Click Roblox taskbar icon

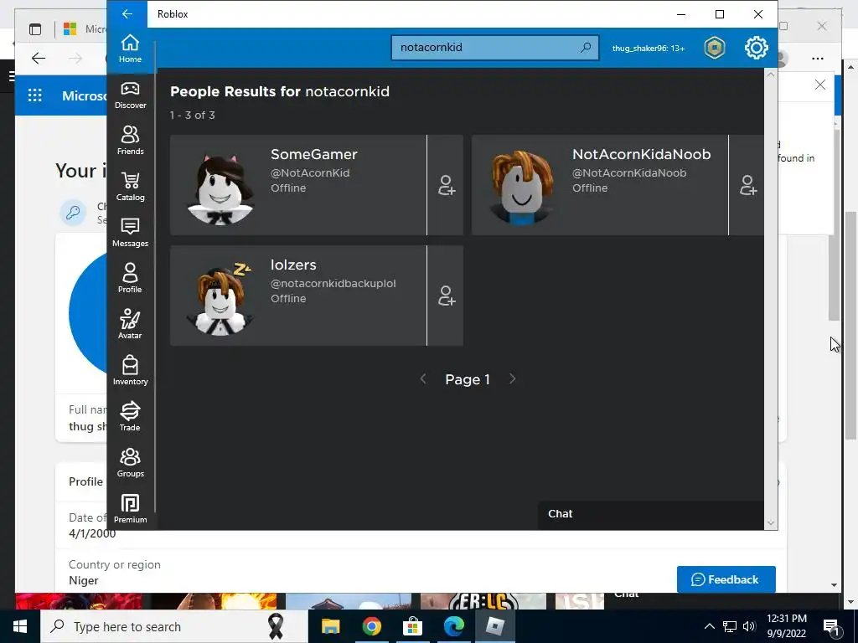click(494, 626)
